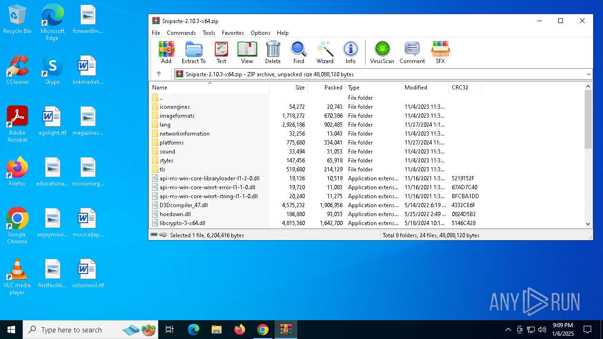The width and height of the screenshot is (603, 339).
Task: Select api-ms-win-core-libraryloader-l1-2-0.dll row
Action: click(316, 178)
